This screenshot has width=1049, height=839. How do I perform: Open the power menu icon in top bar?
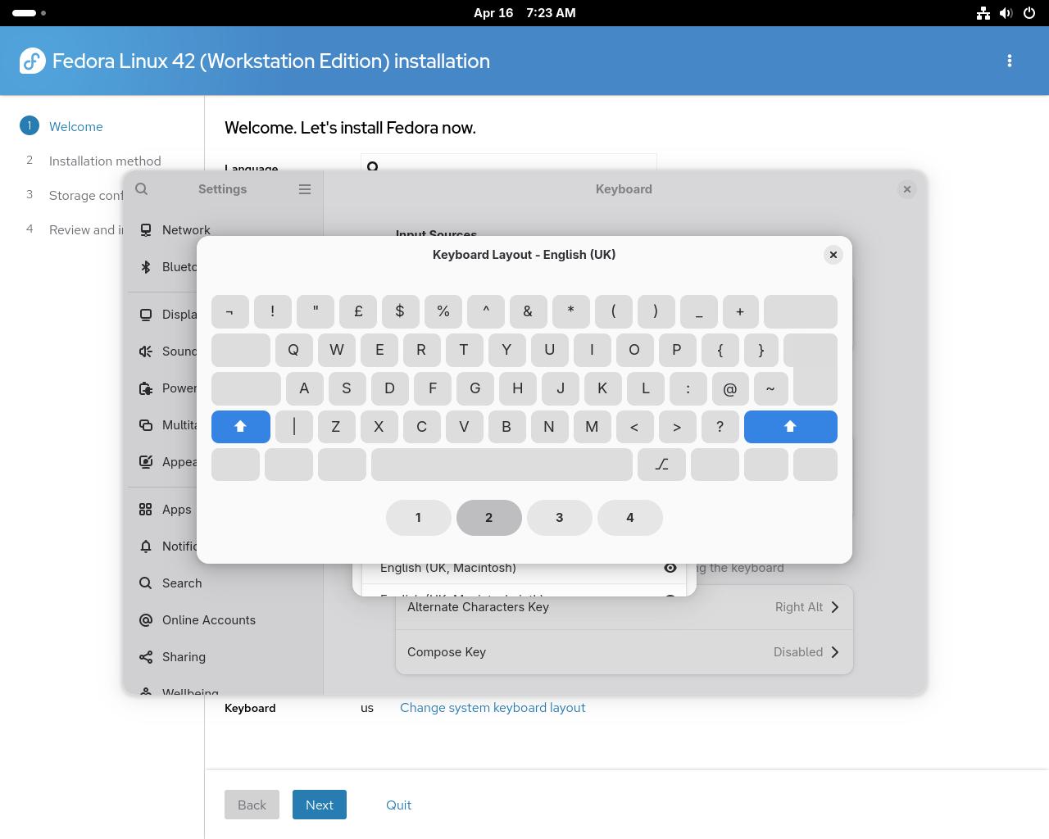[x=1029, y=13]
